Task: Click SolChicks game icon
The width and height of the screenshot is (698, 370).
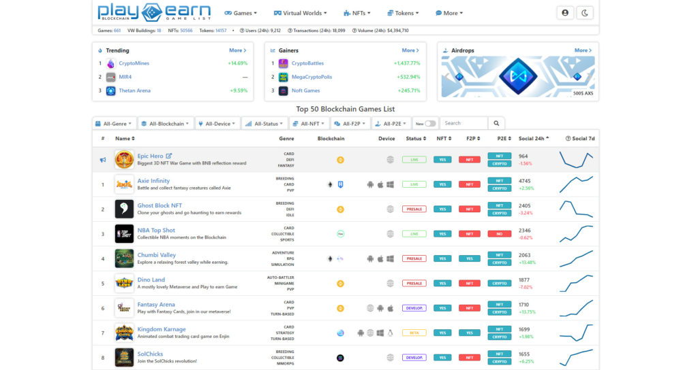Action: point(124,357)
